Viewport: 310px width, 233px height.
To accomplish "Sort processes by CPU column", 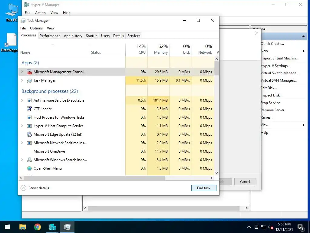I will pos(137,49).
